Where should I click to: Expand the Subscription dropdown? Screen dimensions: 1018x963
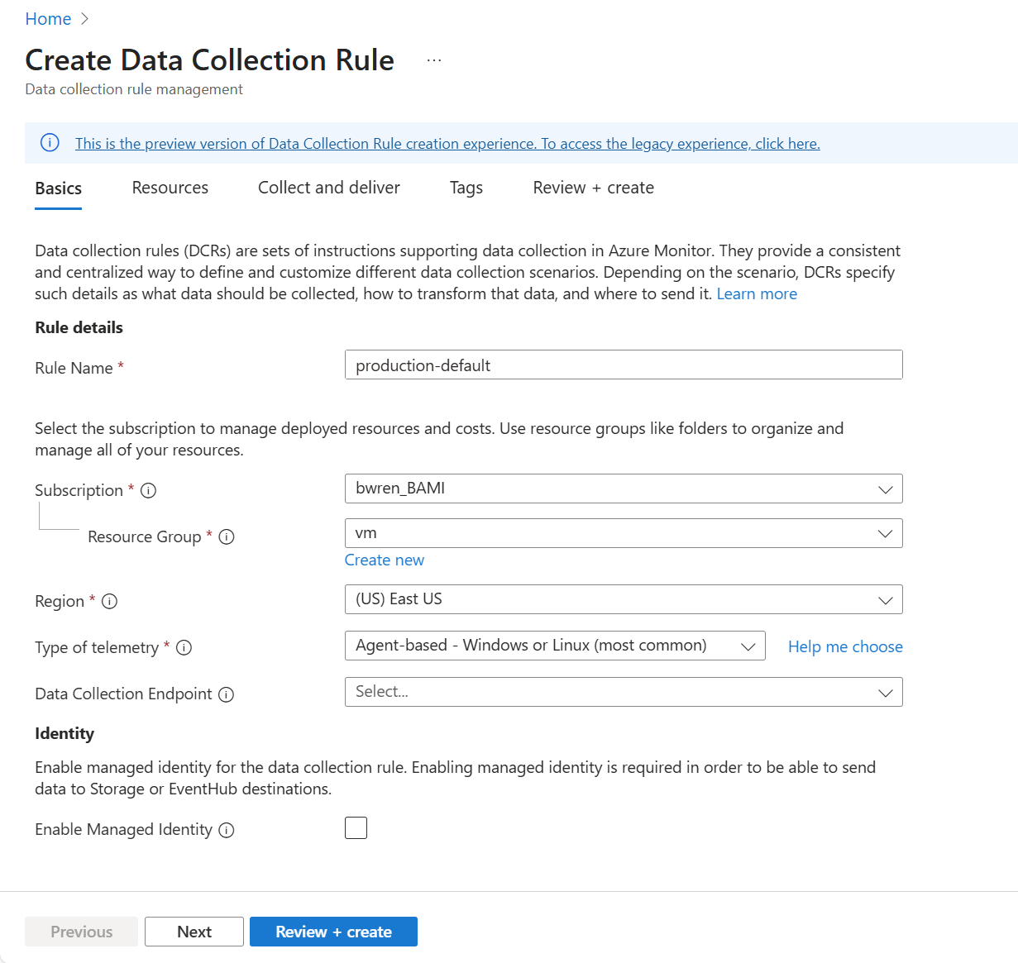click(623, 489)
